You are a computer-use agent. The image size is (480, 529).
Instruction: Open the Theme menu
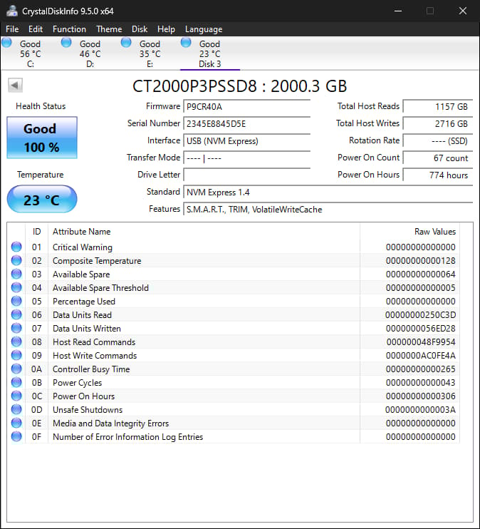pyautogui.click(x=109, y=29)
